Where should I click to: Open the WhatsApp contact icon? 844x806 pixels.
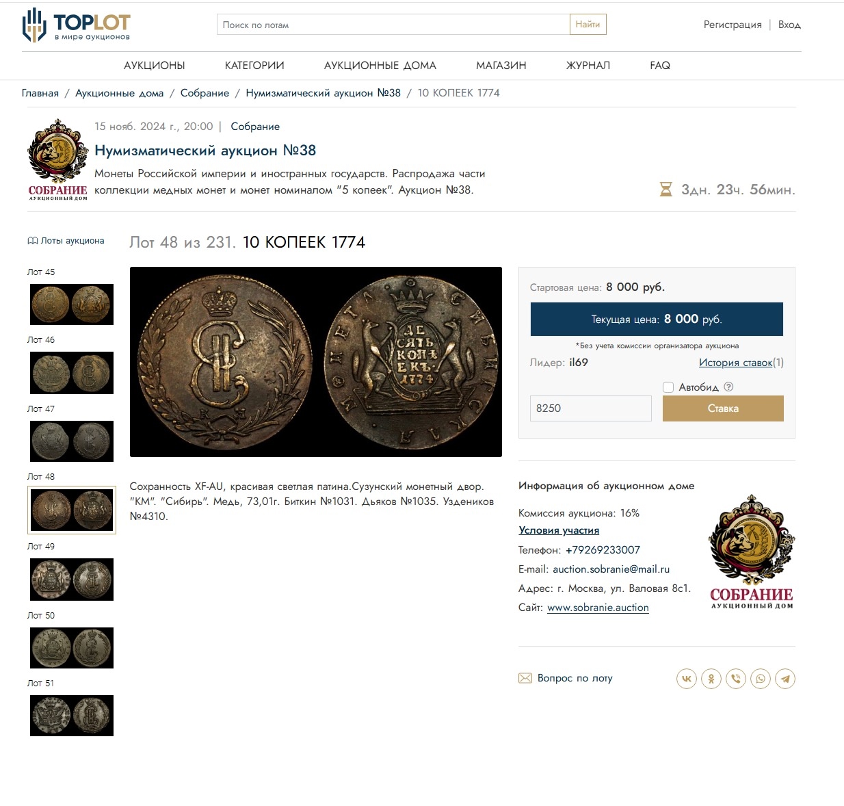[x=761, y=679]
